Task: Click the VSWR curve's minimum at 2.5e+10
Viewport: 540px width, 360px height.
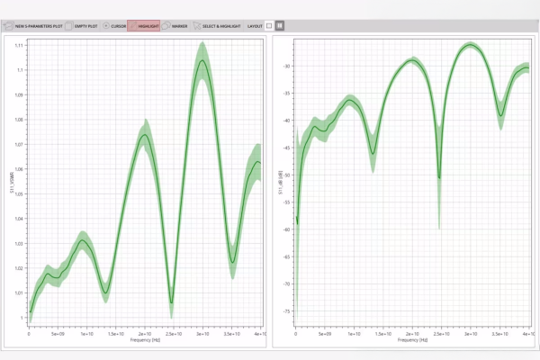Action: pyautogui.click(x=171, y=304)
